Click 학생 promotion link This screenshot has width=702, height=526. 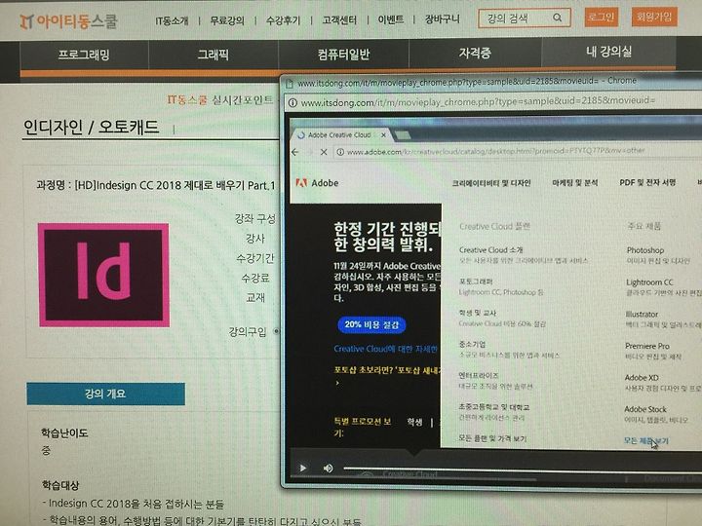[x=414, y=422]
